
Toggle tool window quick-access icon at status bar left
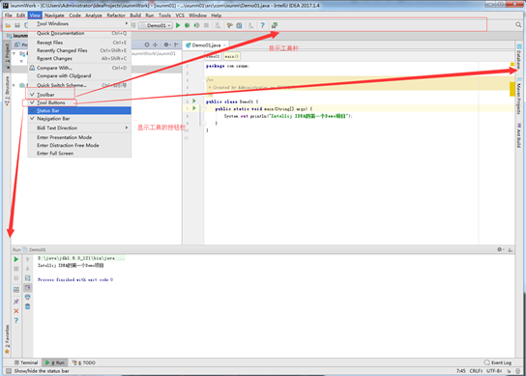(9, 371)
